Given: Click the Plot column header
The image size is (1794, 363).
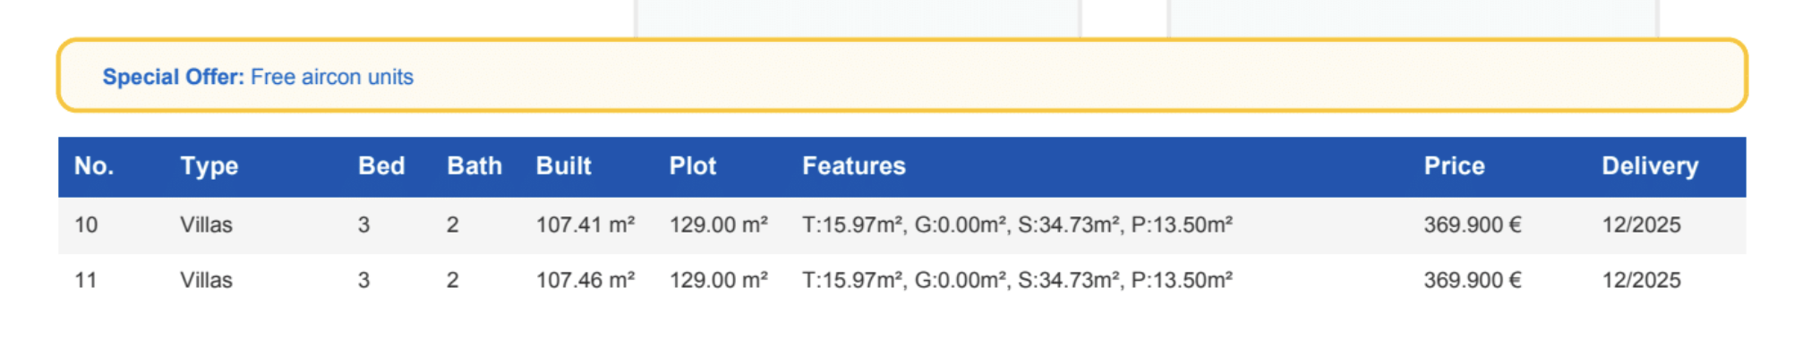Looking at the screenshot, I should tap(693, 166).
